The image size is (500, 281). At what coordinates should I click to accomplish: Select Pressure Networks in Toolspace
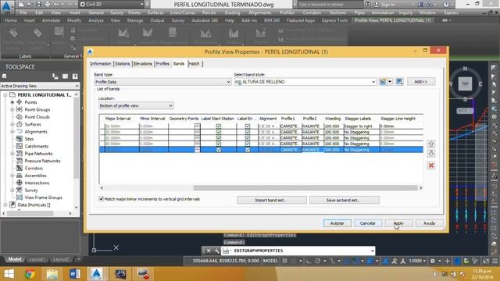point(42,161)
